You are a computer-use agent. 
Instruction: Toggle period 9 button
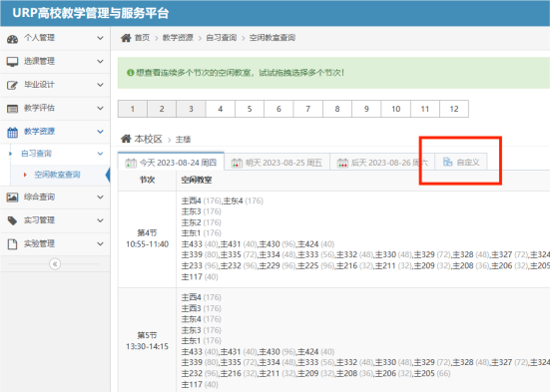point(366,109)
